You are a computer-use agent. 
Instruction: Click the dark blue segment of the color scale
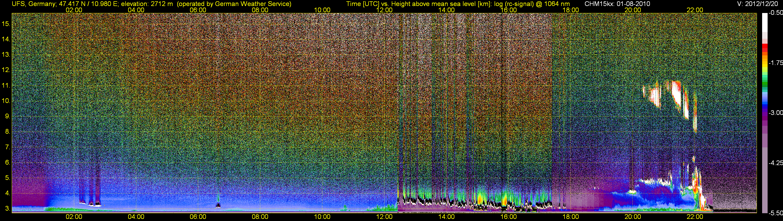click(764, 107)
